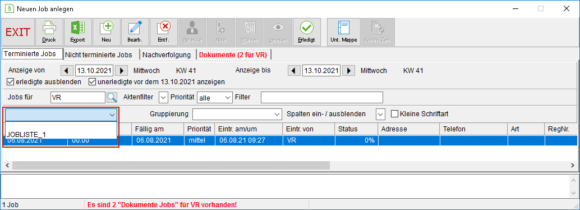580x210 pixels.
Task: Click the Anzeige von date field
Action: (x=94, y=70)
